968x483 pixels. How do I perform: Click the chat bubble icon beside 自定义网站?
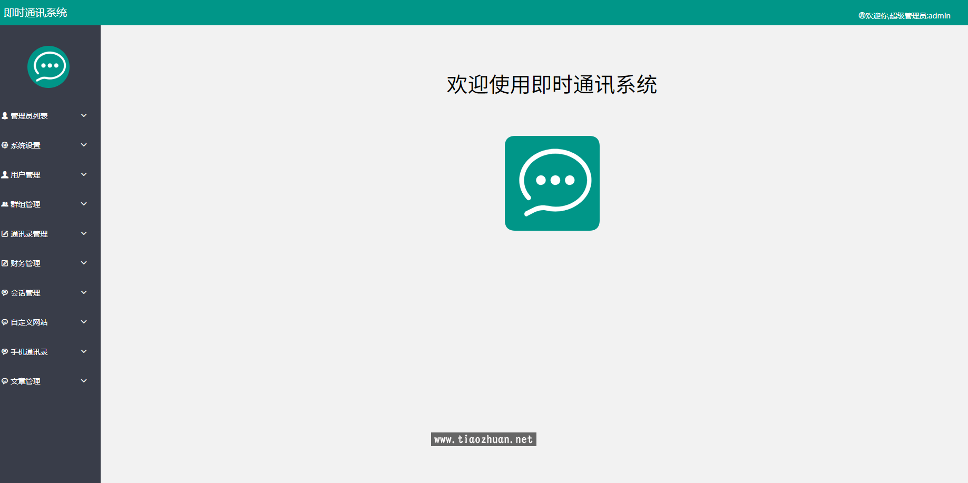[x=5, y=322]
